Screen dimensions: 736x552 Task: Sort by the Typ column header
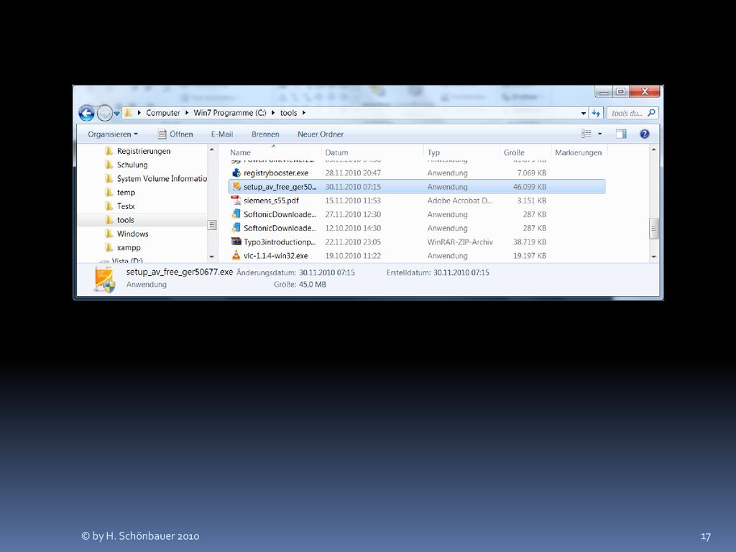click(433, 152)
